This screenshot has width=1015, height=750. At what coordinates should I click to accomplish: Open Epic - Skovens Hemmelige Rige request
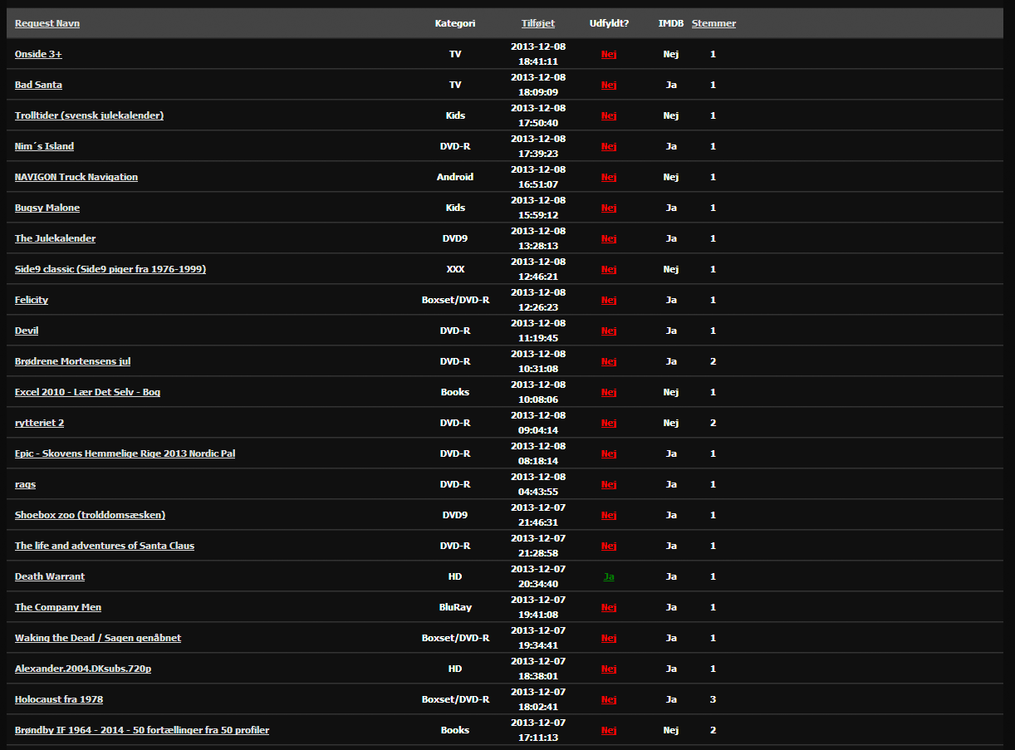point(125,453)
